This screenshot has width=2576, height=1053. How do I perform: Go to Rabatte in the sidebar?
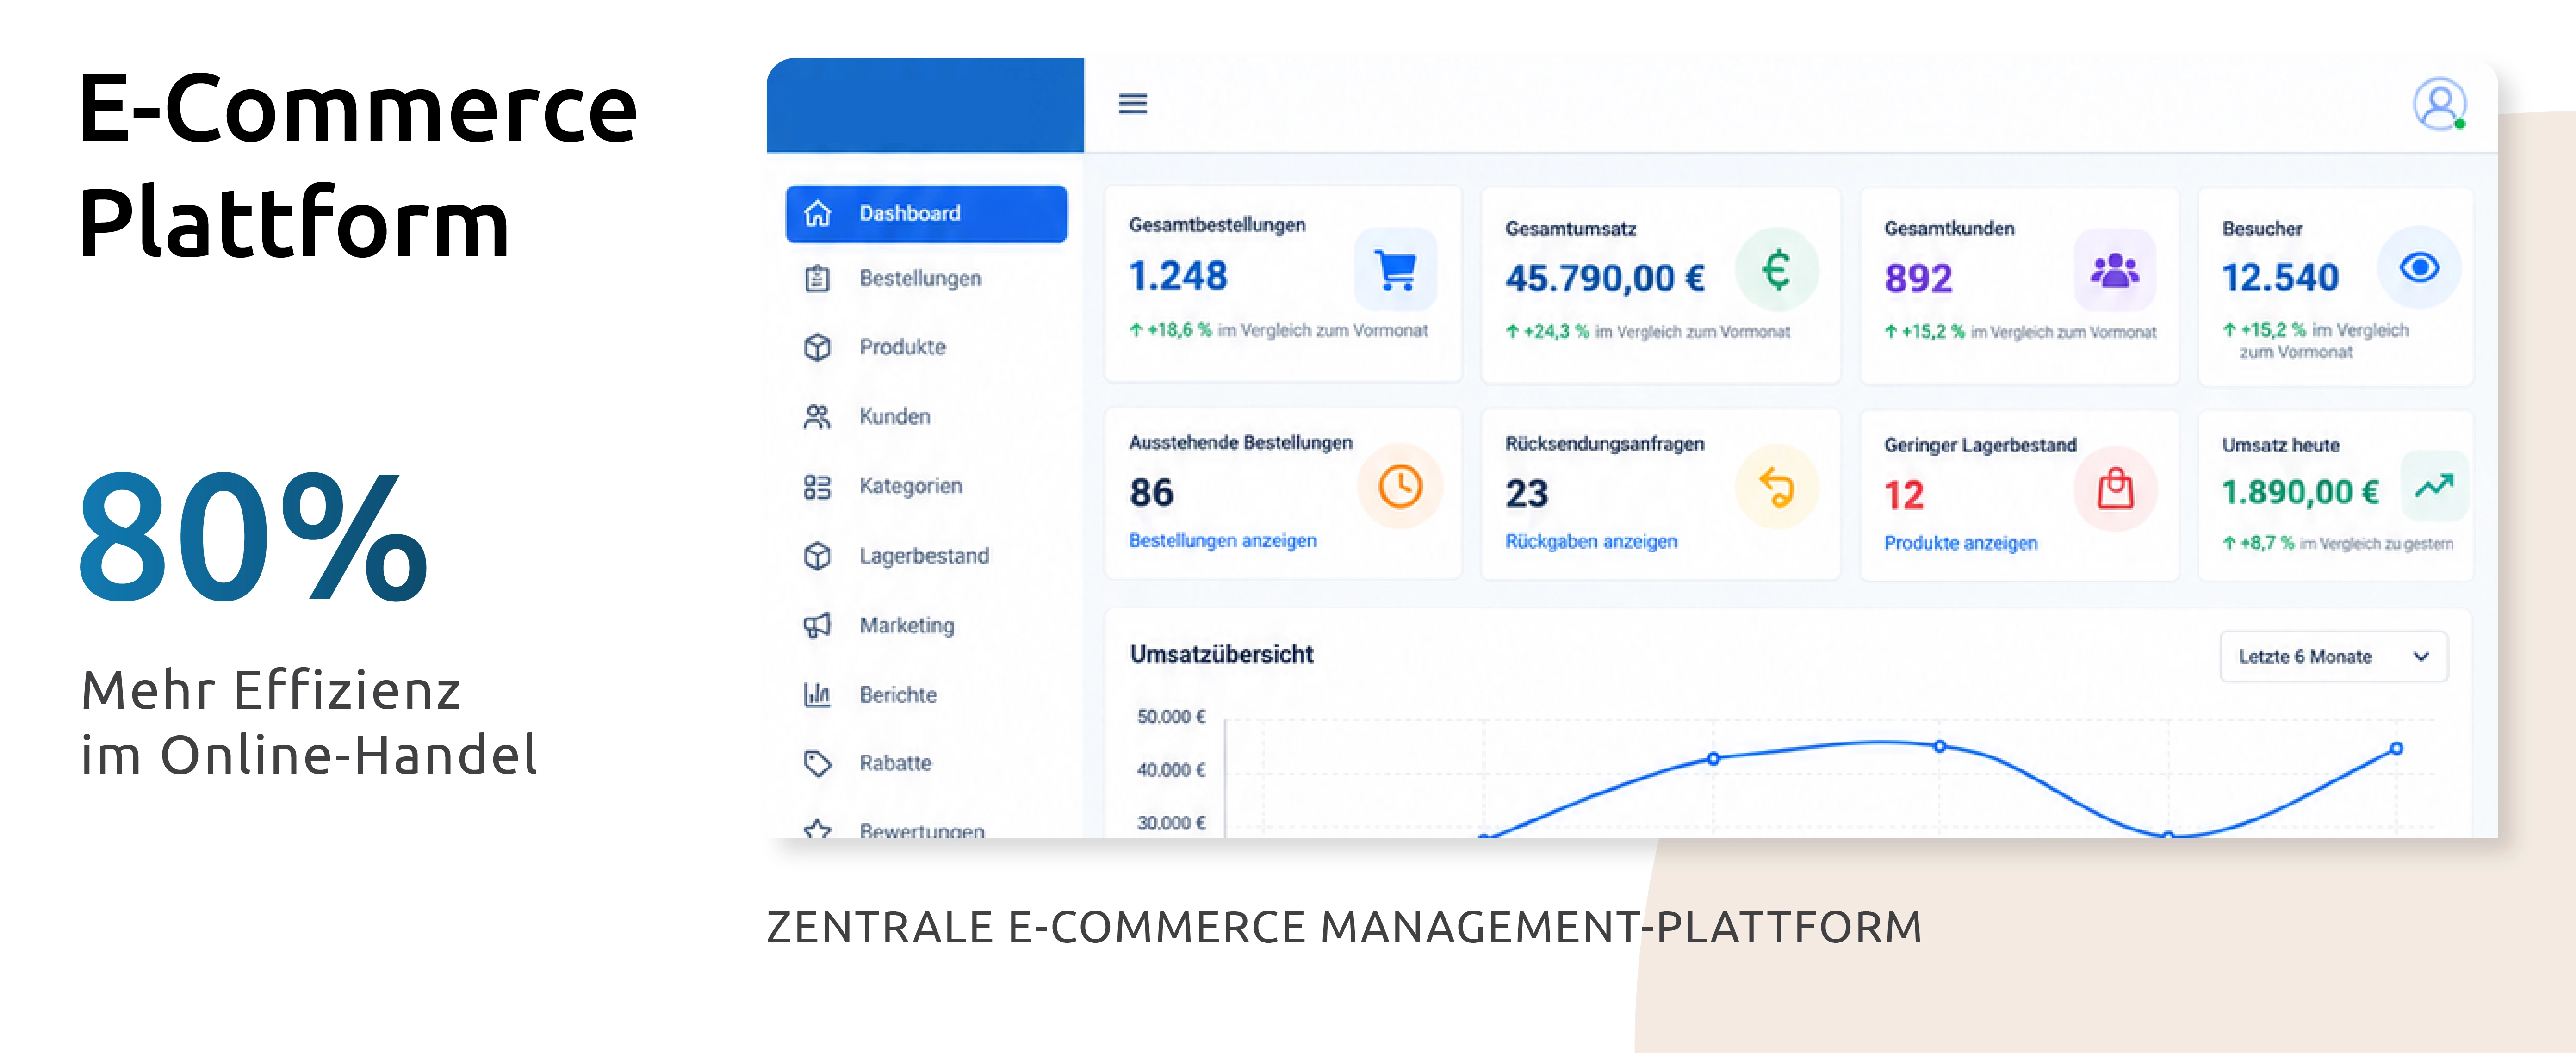tap(895, 763)
